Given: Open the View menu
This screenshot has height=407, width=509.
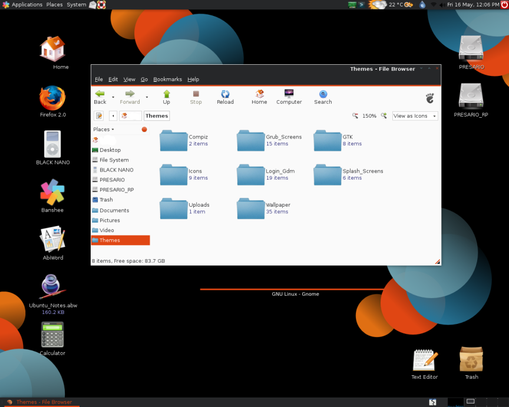Looking at the screenshot, I should pos(129,79).
